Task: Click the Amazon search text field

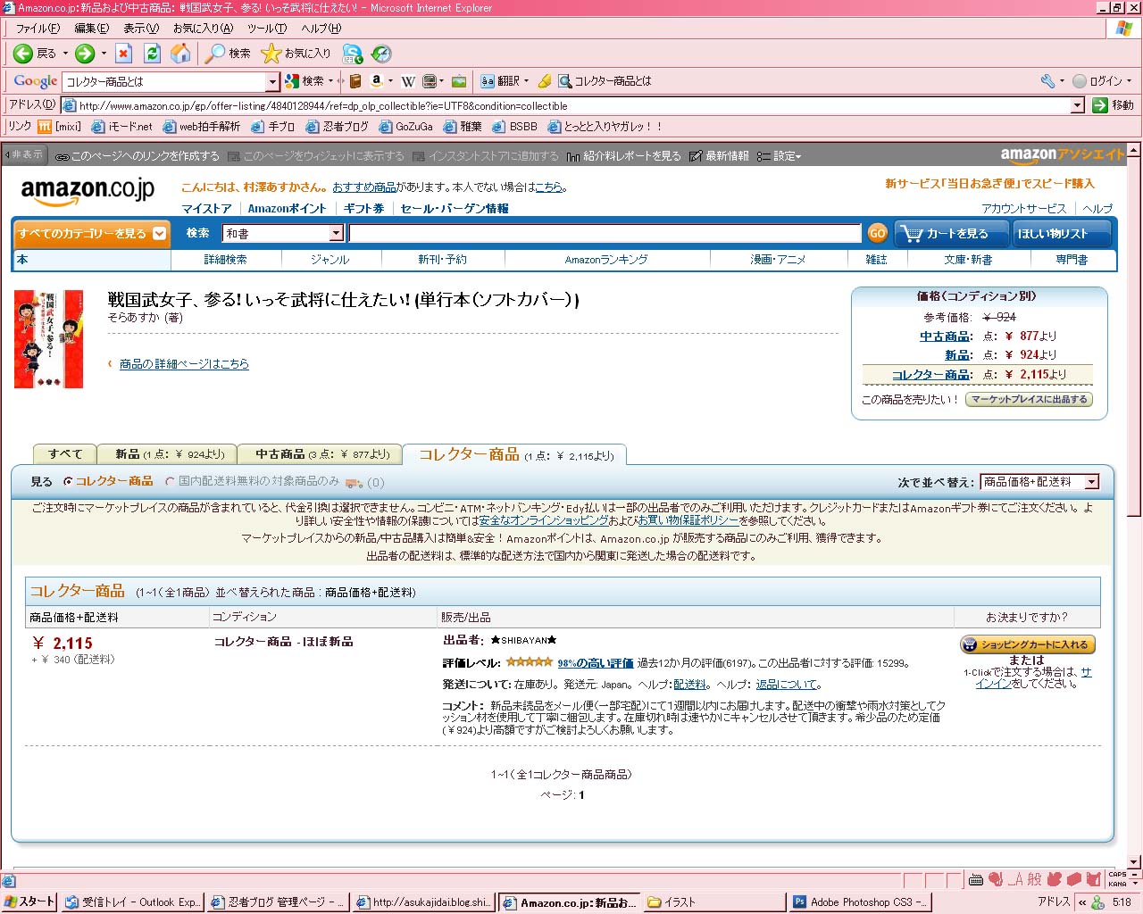Action: (605, 233)
